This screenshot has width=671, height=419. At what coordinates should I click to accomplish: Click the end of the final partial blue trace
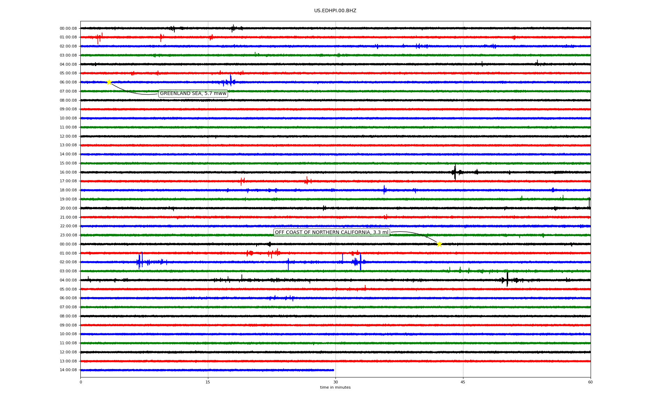coord(333,370)
